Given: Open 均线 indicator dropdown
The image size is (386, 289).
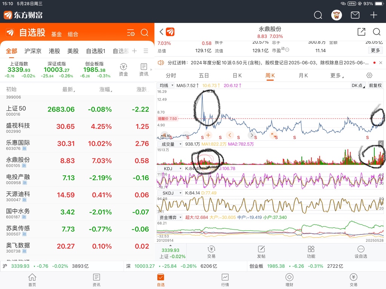Looking at the screenshot, I should (x=165, y=85).
